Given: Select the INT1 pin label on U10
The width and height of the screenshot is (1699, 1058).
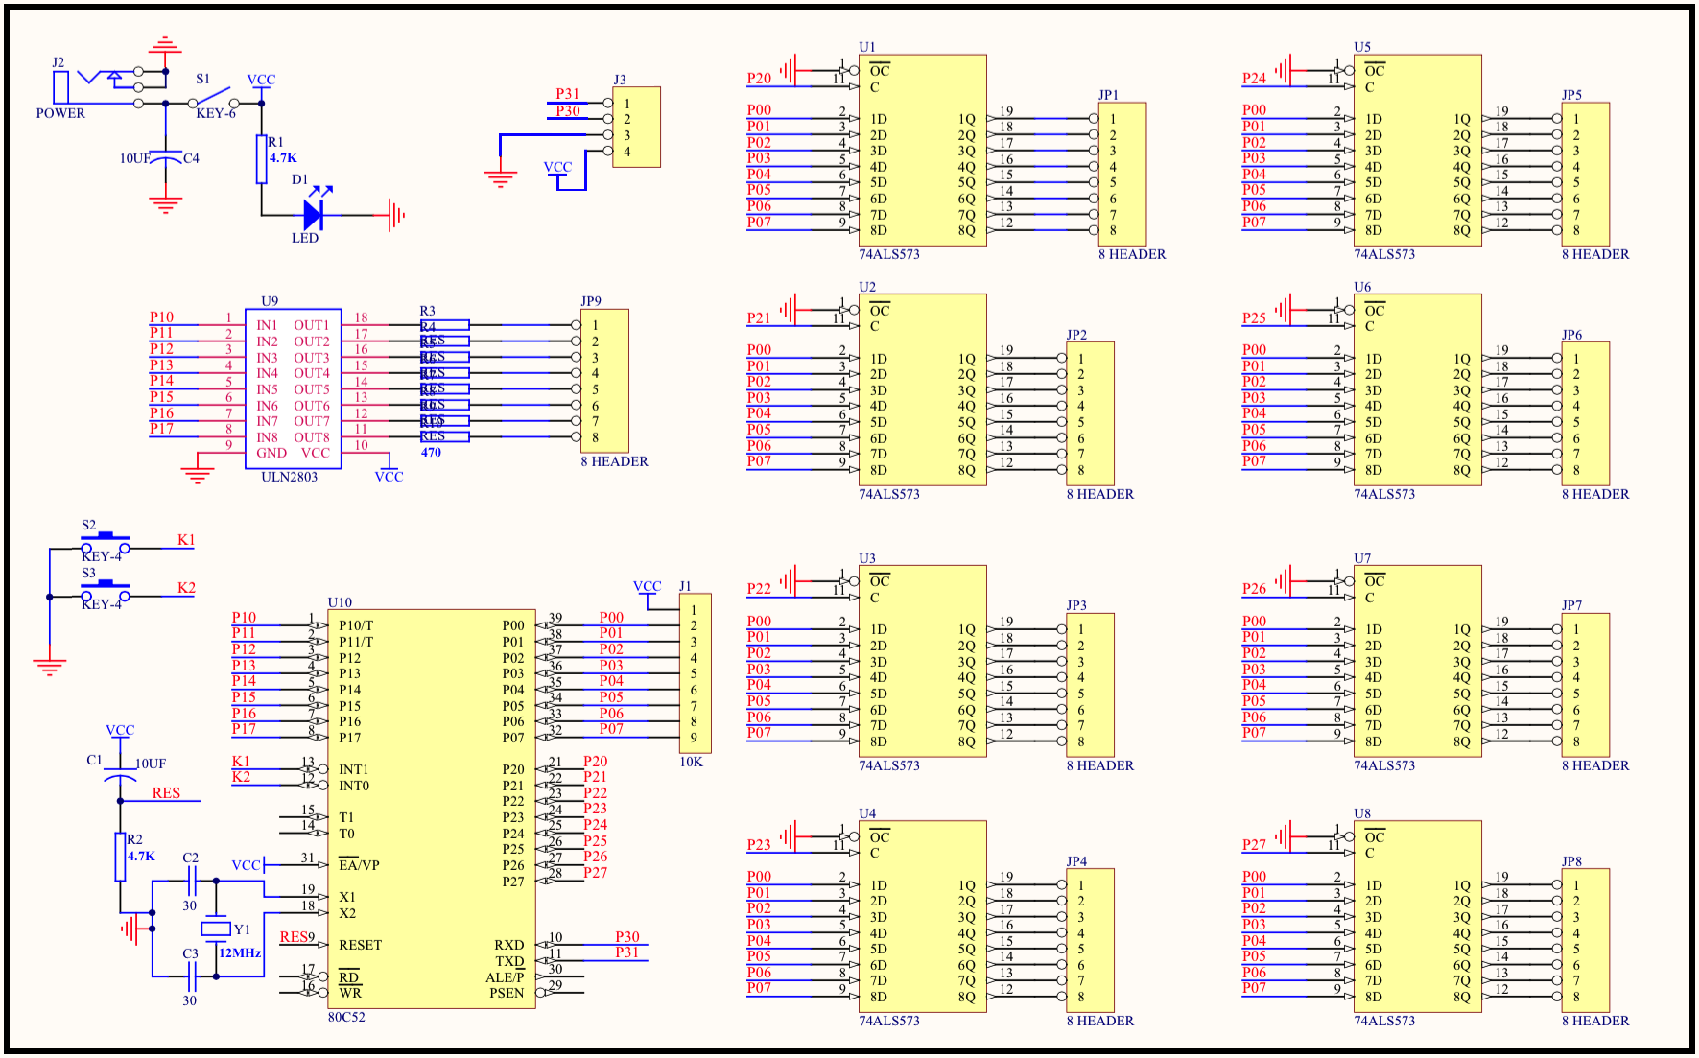Looking at the screenshot, I should [353, 769].
